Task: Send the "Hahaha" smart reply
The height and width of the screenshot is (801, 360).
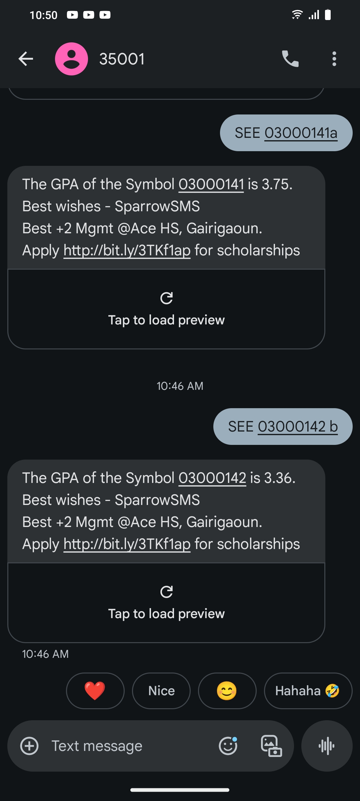Action: click(x=308, y=691)
